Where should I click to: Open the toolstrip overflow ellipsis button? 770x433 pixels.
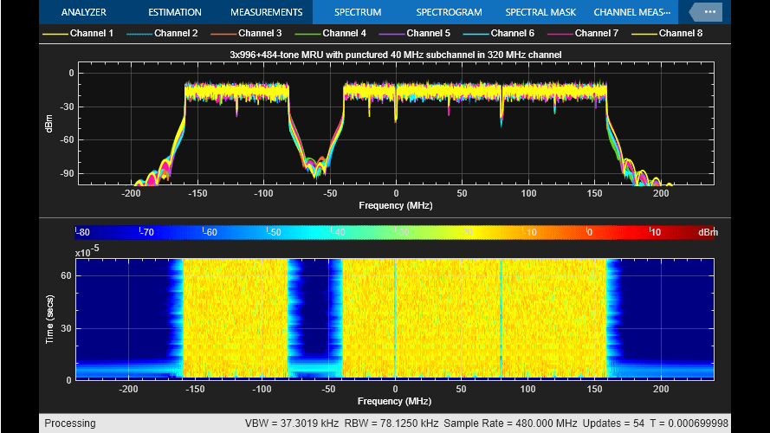[x=710, y=12]
